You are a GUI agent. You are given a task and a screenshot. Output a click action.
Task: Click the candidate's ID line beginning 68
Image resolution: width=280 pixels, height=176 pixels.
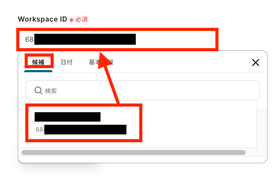pyautogui.click(x=81, y=129)
